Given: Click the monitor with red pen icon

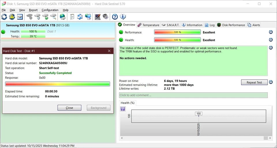Looking at the screenshot, I should click(x=98, y=17).
